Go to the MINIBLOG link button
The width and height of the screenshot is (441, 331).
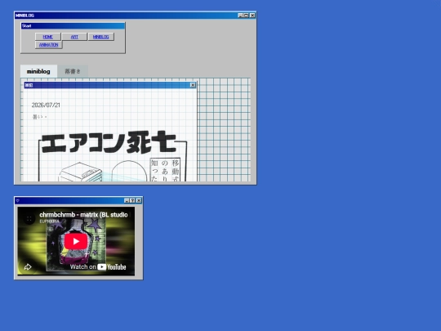pyautogui.click(x=100, y=37)
